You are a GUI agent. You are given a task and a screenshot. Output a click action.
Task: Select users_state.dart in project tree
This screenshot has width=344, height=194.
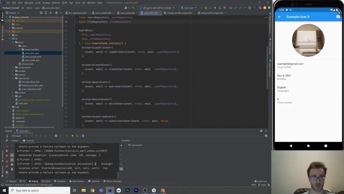(32, 60)
